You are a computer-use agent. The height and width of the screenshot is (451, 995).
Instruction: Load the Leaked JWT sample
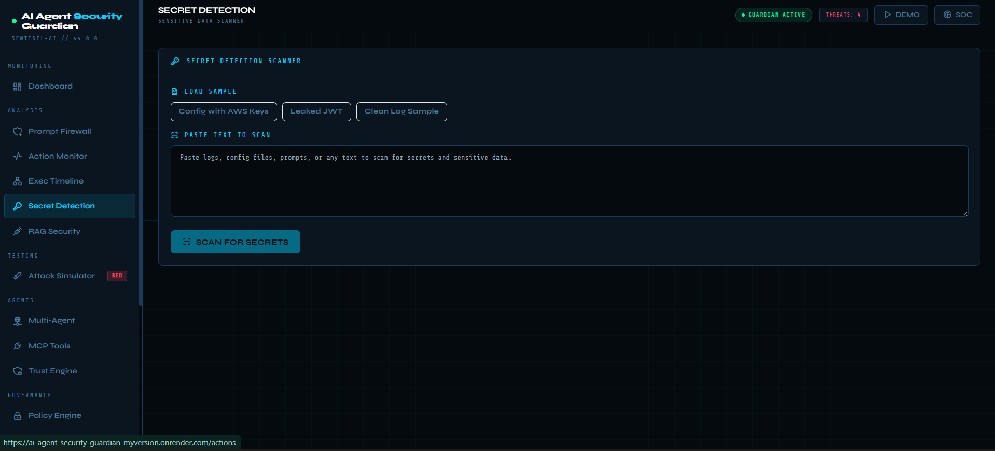316,111
